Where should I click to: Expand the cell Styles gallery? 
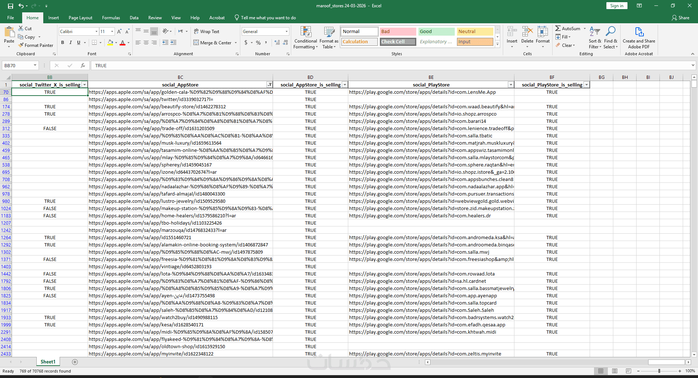click(x=498, y=44)
